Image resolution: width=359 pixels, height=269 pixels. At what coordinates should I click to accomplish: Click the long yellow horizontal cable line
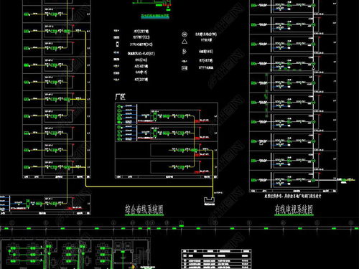[x=149, y=187]
